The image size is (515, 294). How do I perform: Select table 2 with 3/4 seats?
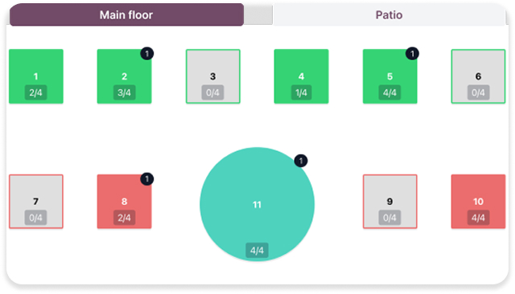tap(124, 76)
